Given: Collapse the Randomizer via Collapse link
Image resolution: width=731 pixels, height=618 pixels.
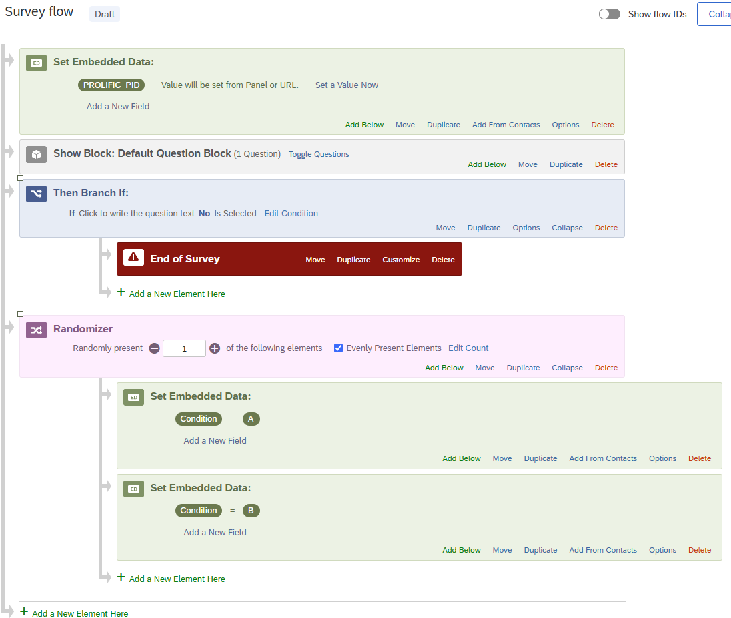Looking at the screenshot, I should click(x=567, y=368).
